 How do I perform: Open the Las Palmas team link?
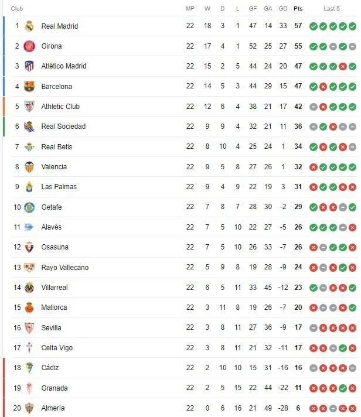click(x=59, y=187)
